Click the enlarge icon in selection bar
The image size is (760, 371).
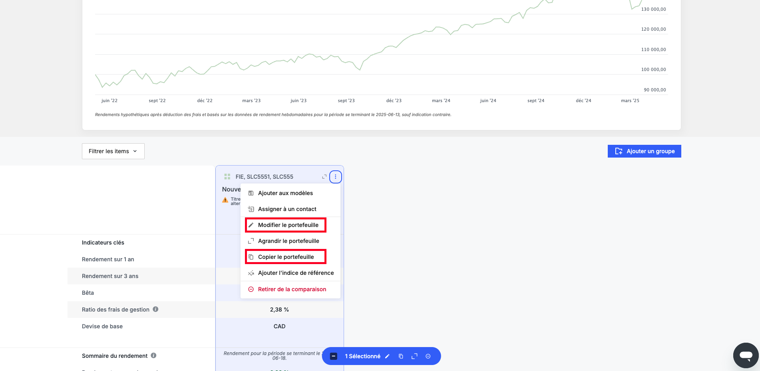point(414,356)
